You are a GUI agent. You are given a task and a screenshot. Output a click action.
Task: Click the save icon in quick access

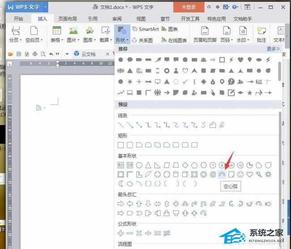click(18, 54)
